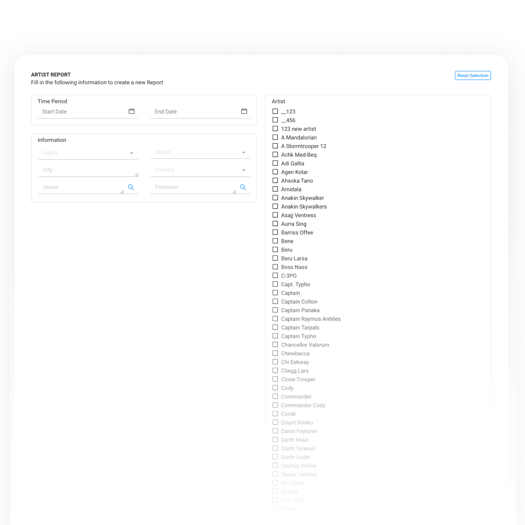525x525 pixels.
Task: Check the Chewbacca artist checkbox
Action: click(x=275, y=353)
